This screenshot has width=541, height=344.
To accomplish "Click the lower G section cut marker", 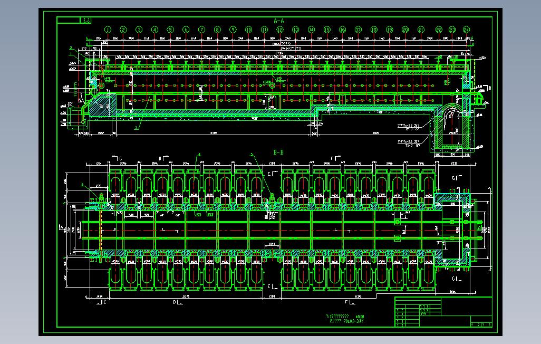I will [457, 279].
